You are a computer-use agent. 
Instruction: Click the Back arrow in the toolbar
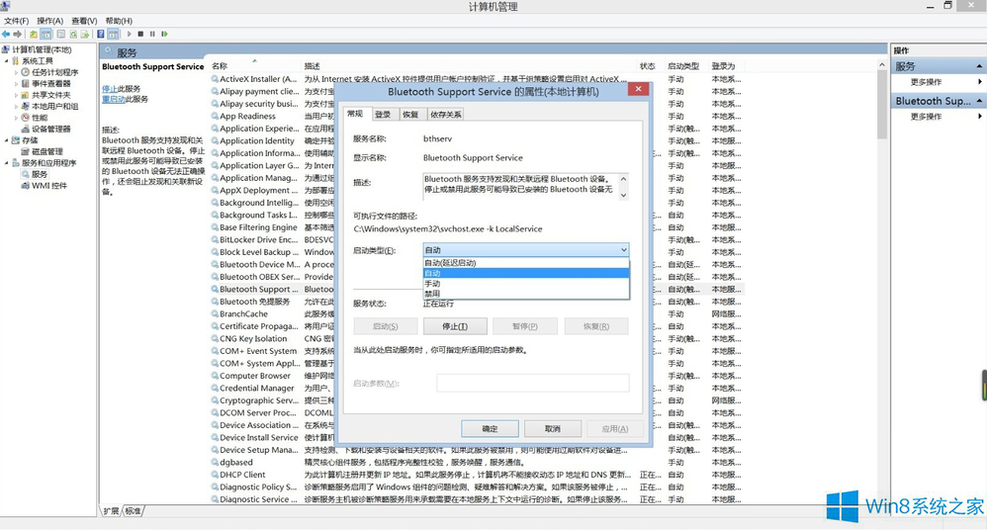click(6, 34)
